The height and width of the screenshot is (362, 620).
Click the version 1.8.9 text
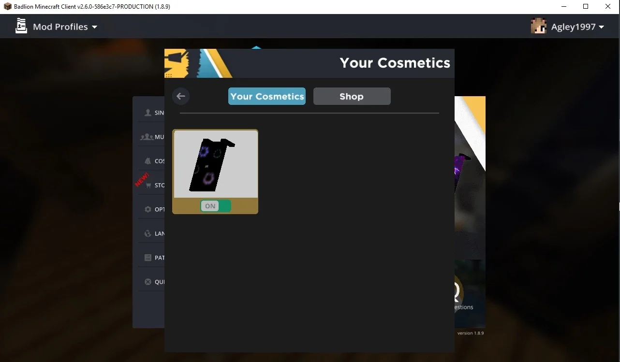pos(471,333)
